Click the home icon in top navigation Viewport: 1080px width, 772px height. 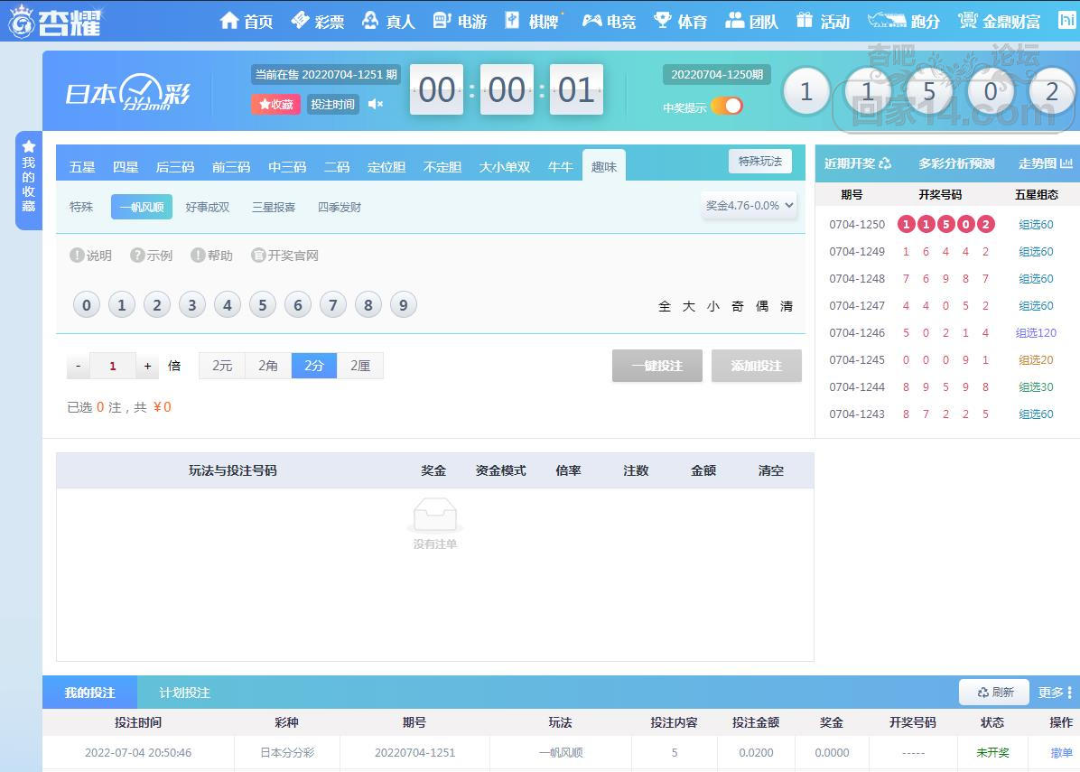pyautogui.click(x=229, y=21)
